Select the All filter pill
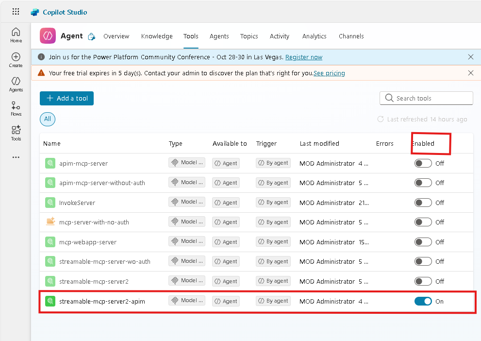 [48, 119]
